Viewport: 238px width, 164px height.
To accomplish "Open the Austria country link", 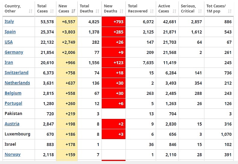I will coord(12,124).
